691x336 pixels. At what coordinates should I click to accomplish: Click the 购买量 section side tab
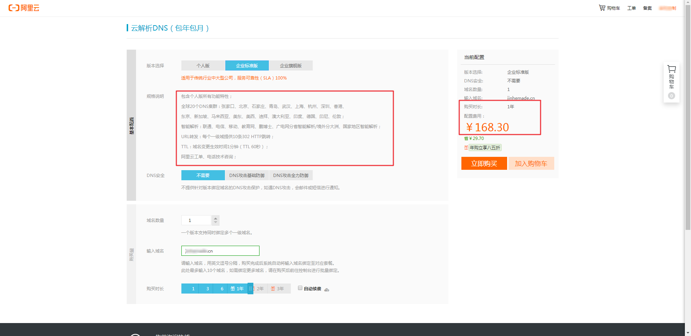point(131,254)
